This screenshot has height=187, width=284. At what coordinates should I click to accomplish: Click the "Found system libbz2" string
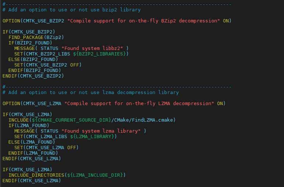coord(92,48)
